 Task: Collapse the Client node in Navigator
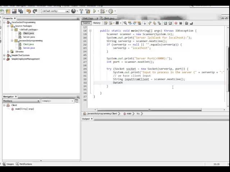[4, 105]
